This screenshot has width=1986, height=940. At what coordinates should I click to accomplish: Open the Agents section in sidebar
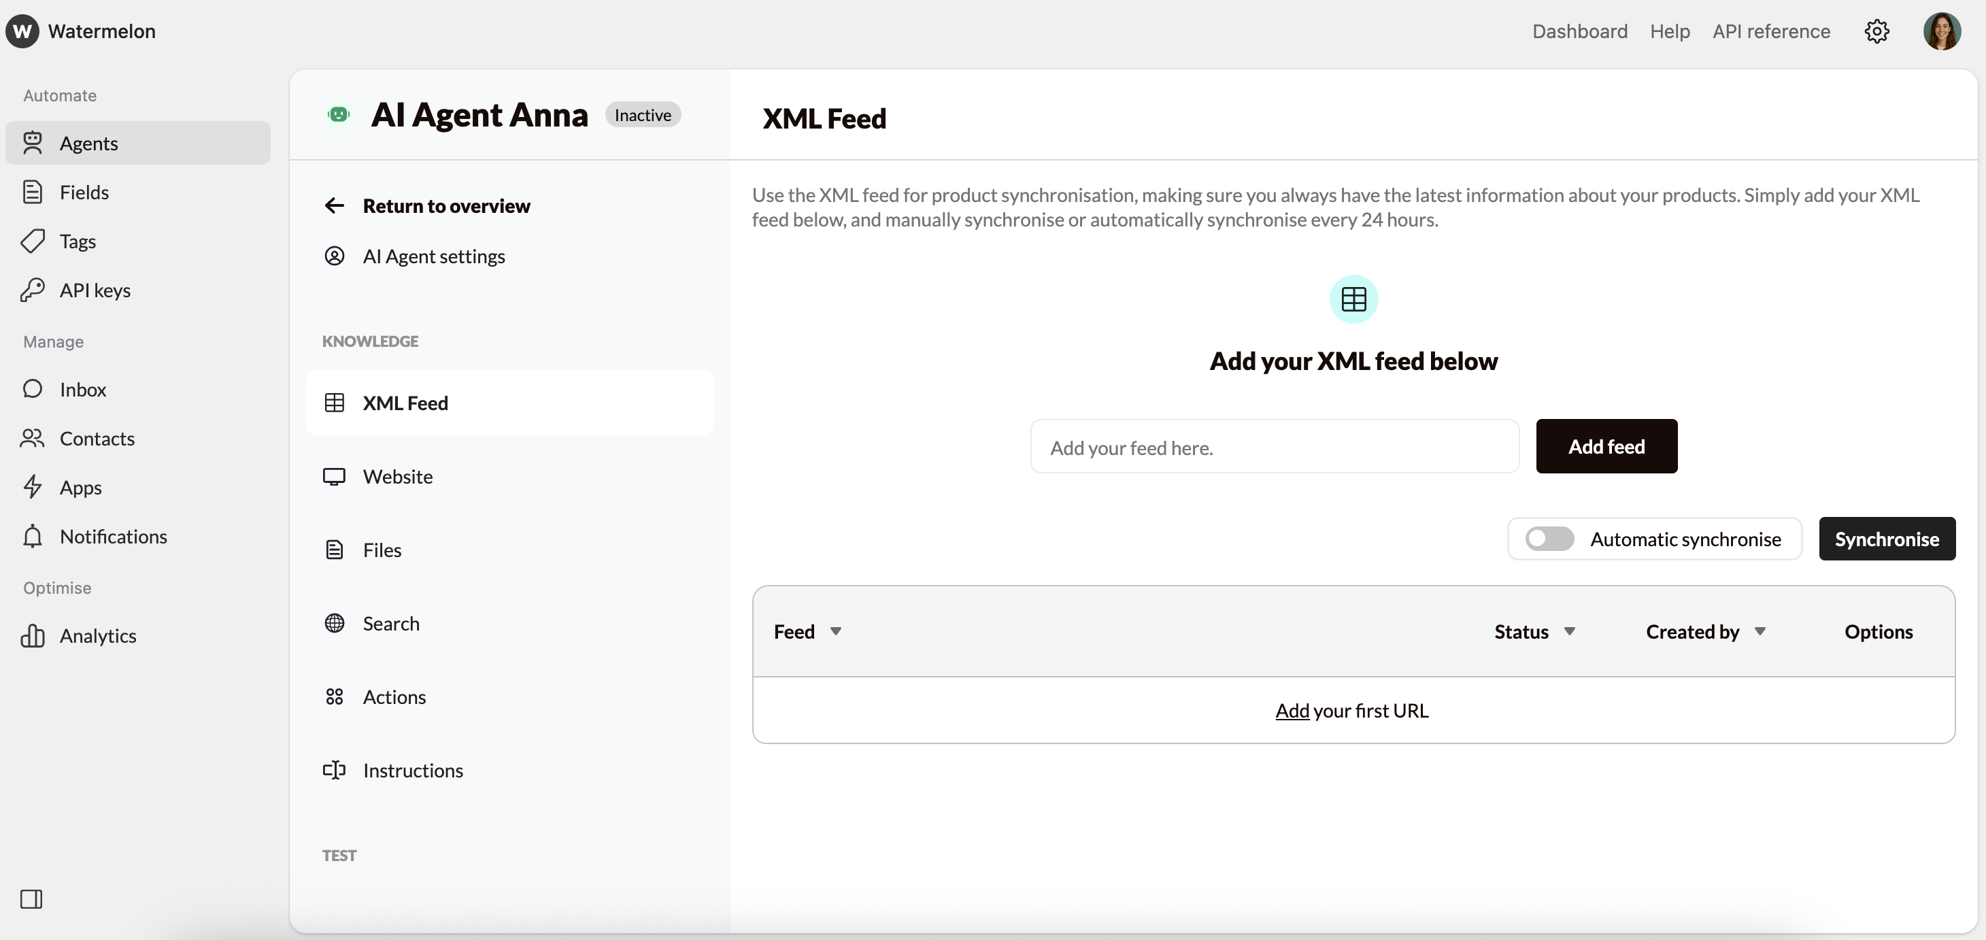[88, 143]
